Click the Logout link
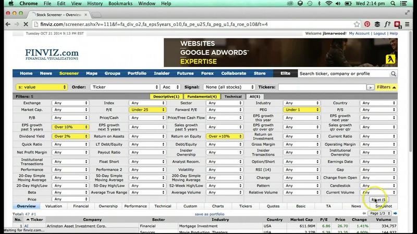 point(379,33)
